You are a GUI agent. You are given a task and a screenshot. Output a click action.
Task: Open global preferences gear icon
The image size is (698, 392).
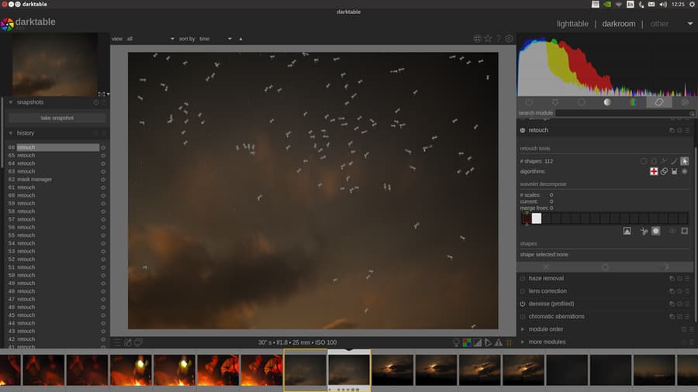(510, 39)
